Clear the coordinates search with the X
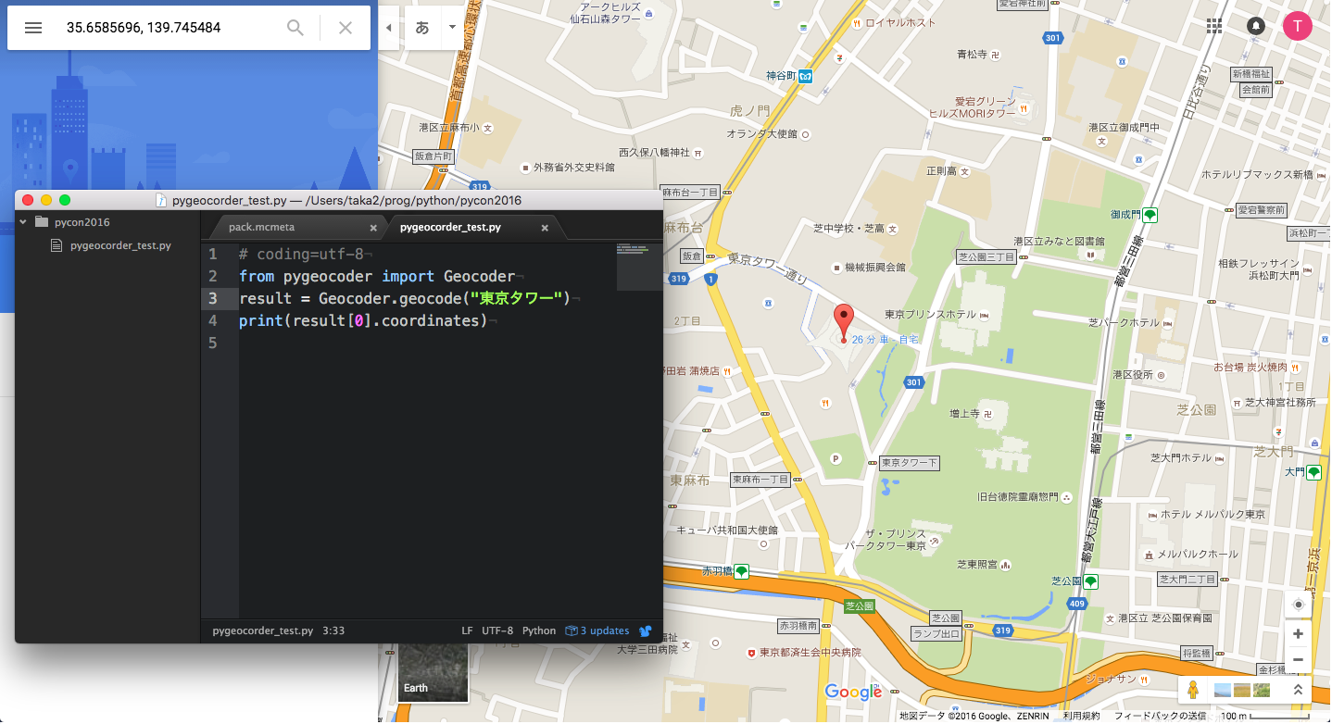1332x724 pixels. click(x=346, y=28)
